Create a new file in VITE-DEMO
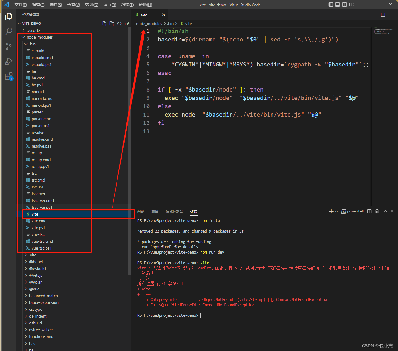This screenshot has width=398, height=351. [104, 24]
